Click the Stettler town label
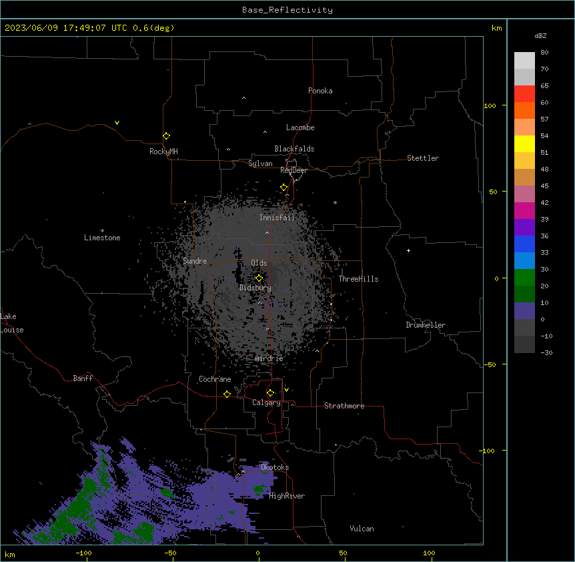This screenshot has height=562, width=575. pos(423,158)
